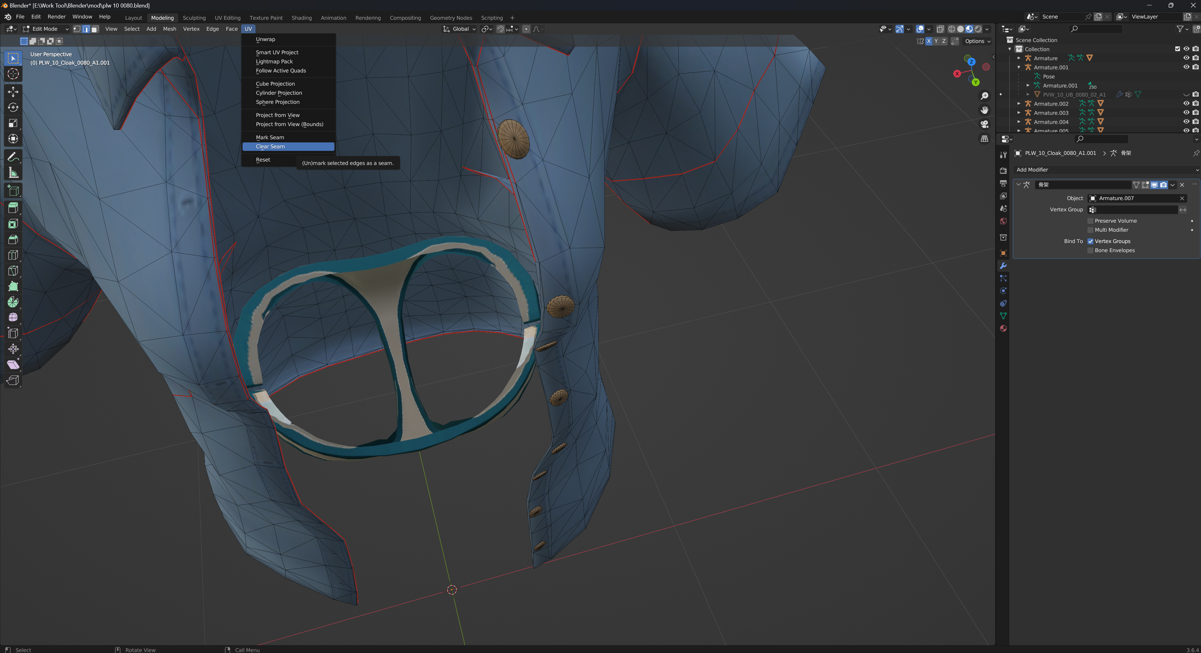Click the Zoom viewport gizmo icon
Screen dimensions: 1201x653
[x=984, y=96]
